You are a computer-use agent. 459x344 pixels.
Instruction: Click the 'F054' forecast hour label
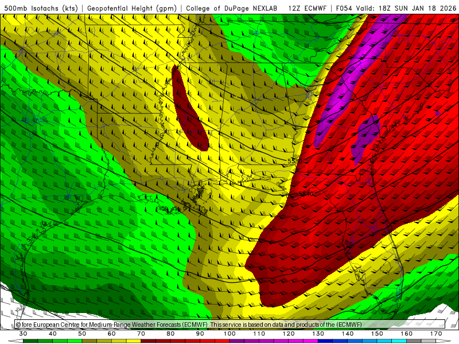344,8
